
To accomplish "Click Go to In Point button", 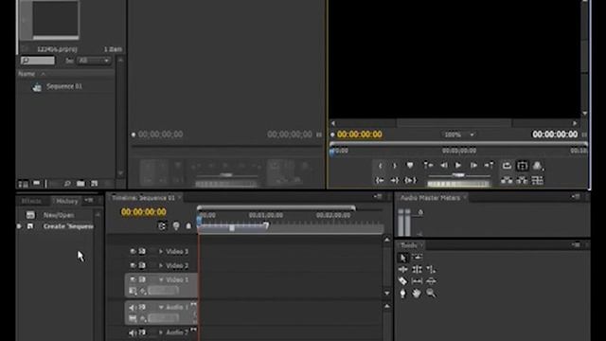I will [x=380, y=181].
